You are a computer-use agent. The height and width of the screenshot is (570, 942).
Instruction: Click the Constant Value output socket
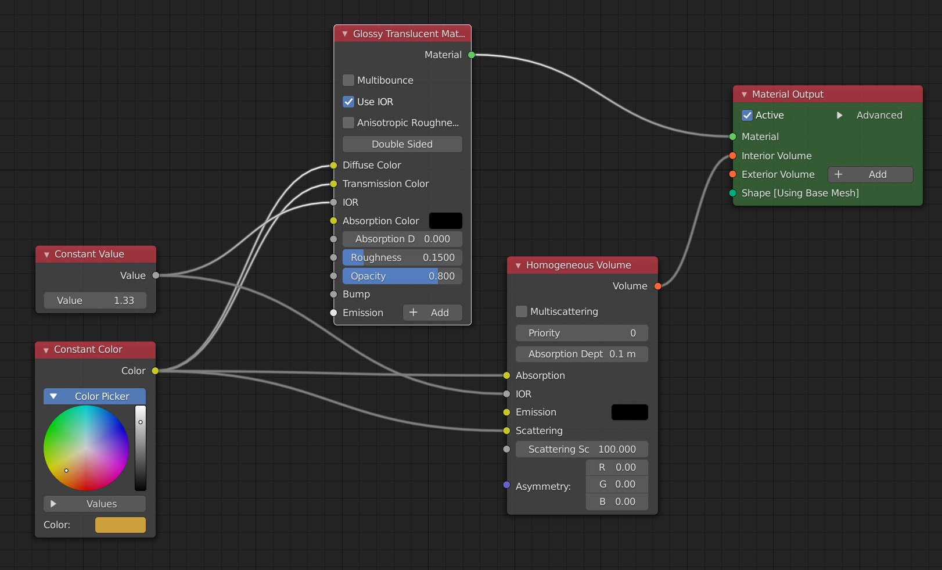pos(156,275)
